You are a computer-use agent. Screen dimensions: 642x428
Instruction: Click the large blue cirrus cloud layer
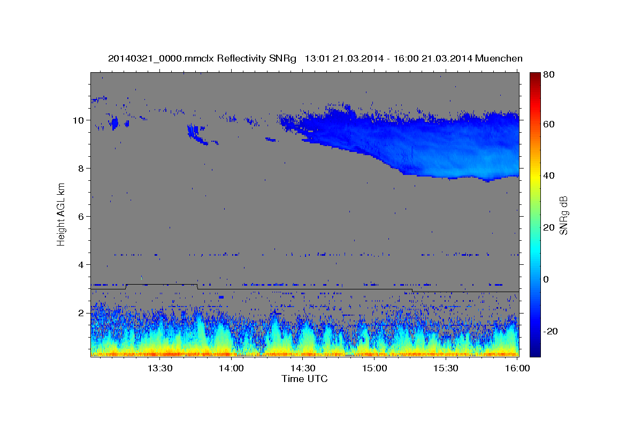[x=428, y=144]
